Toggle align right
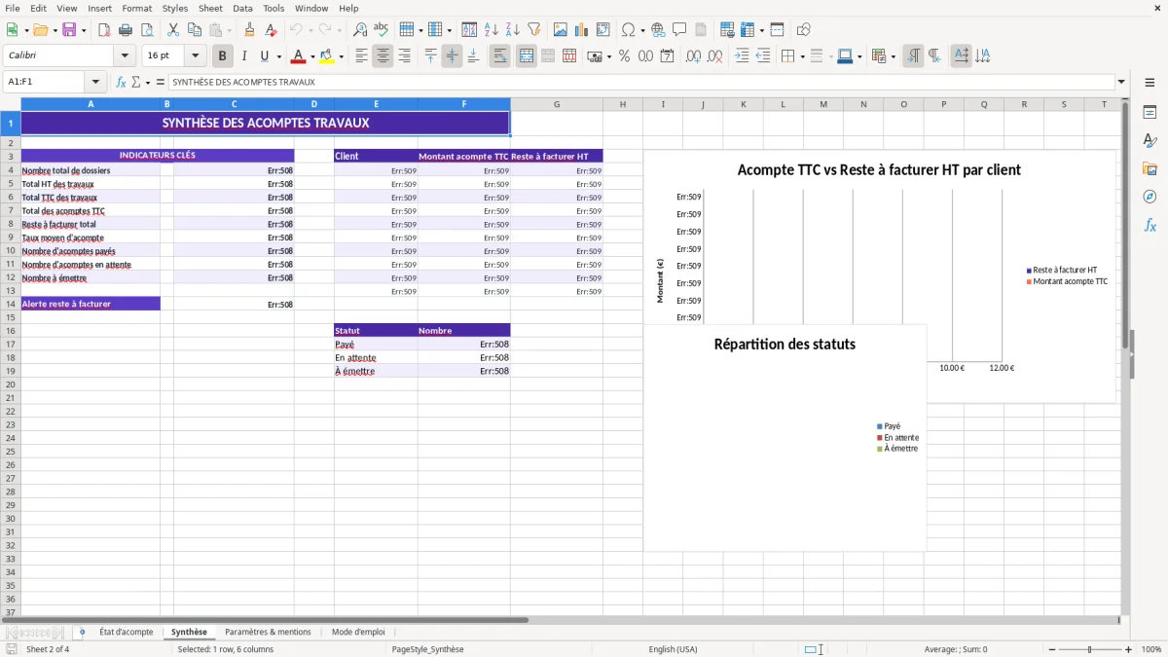The image size is (1168, 657). (x=404, y=56)
